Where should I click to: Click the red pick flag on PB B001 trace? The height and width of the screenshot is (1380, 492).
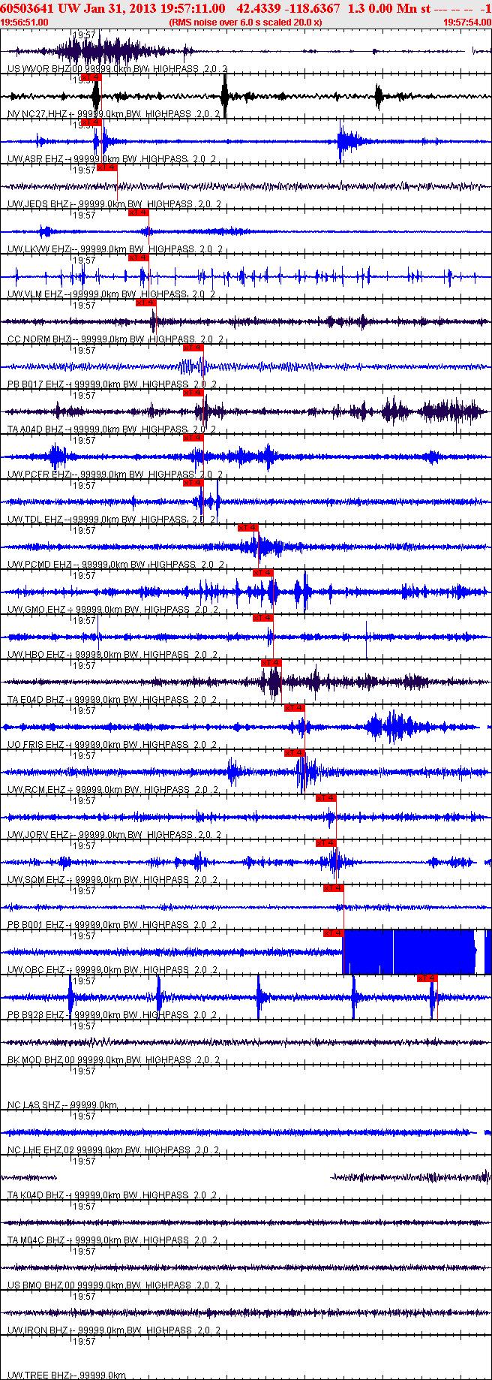333,888
